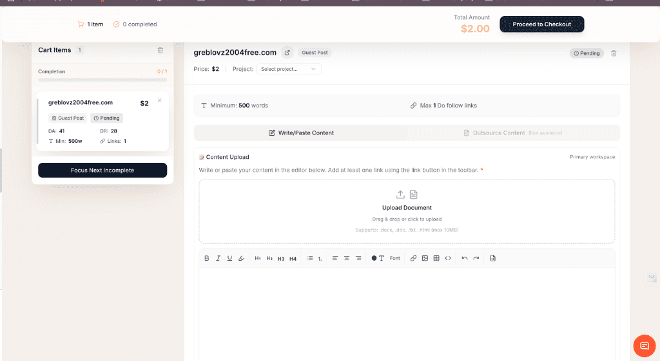
Task: Open greblovz2004free.com via external link icon
Action: pos(287,53)
